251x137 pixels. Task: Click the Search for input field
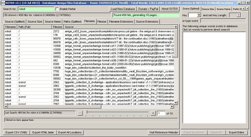(35, 9)
